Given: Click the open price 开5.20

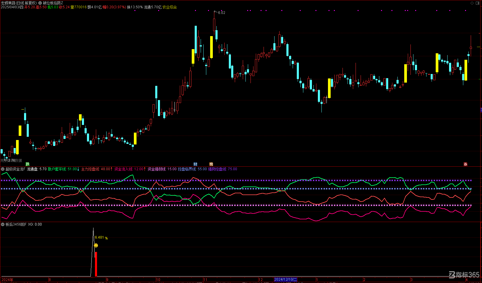Looking at the screenshot, I should [30, 7].
